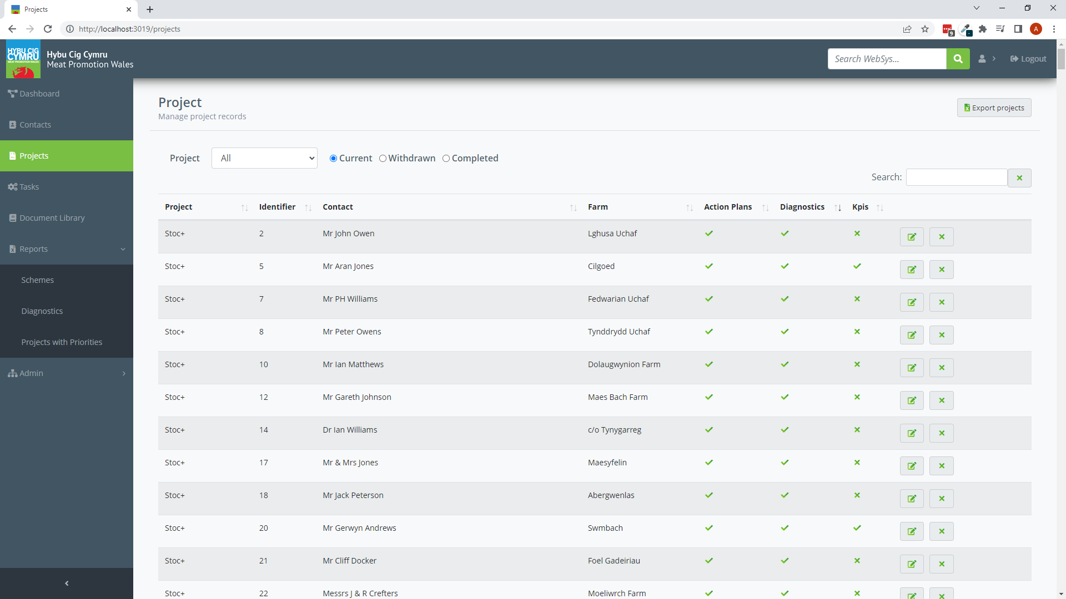Click the Logout link
This screenshot has height=599, width=1066.
click(1028, 59)
